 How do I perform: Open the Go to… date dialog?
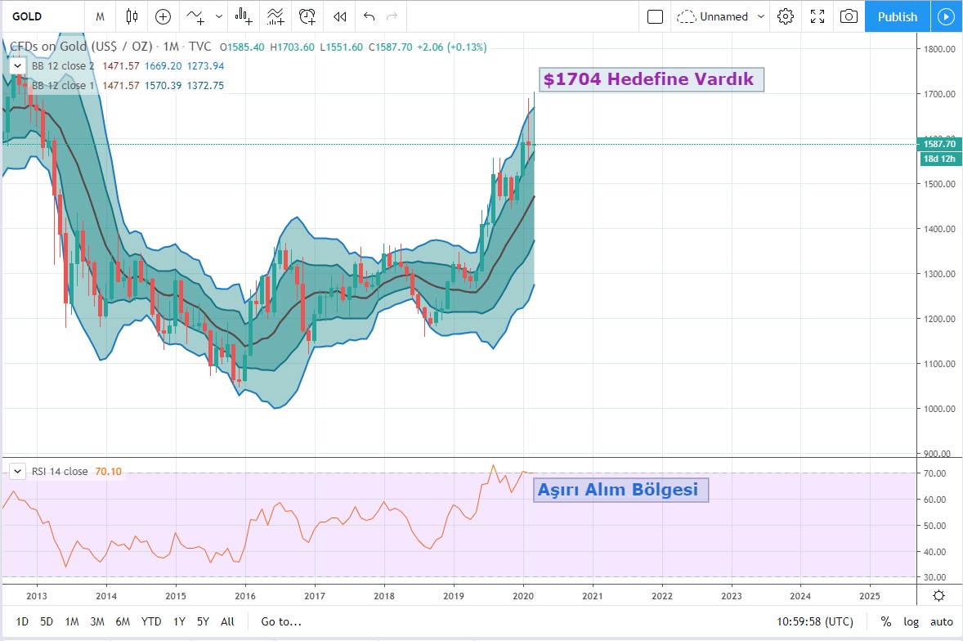click(281, 621)
